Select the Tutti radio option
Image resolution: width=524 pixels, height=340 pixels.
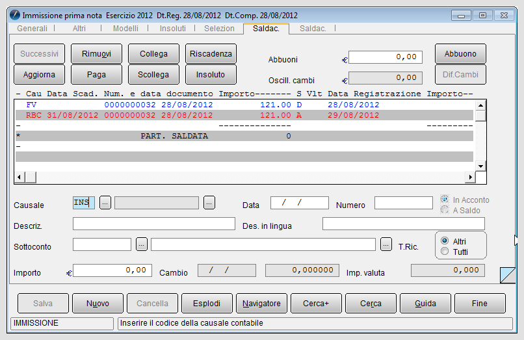[445, 252]
